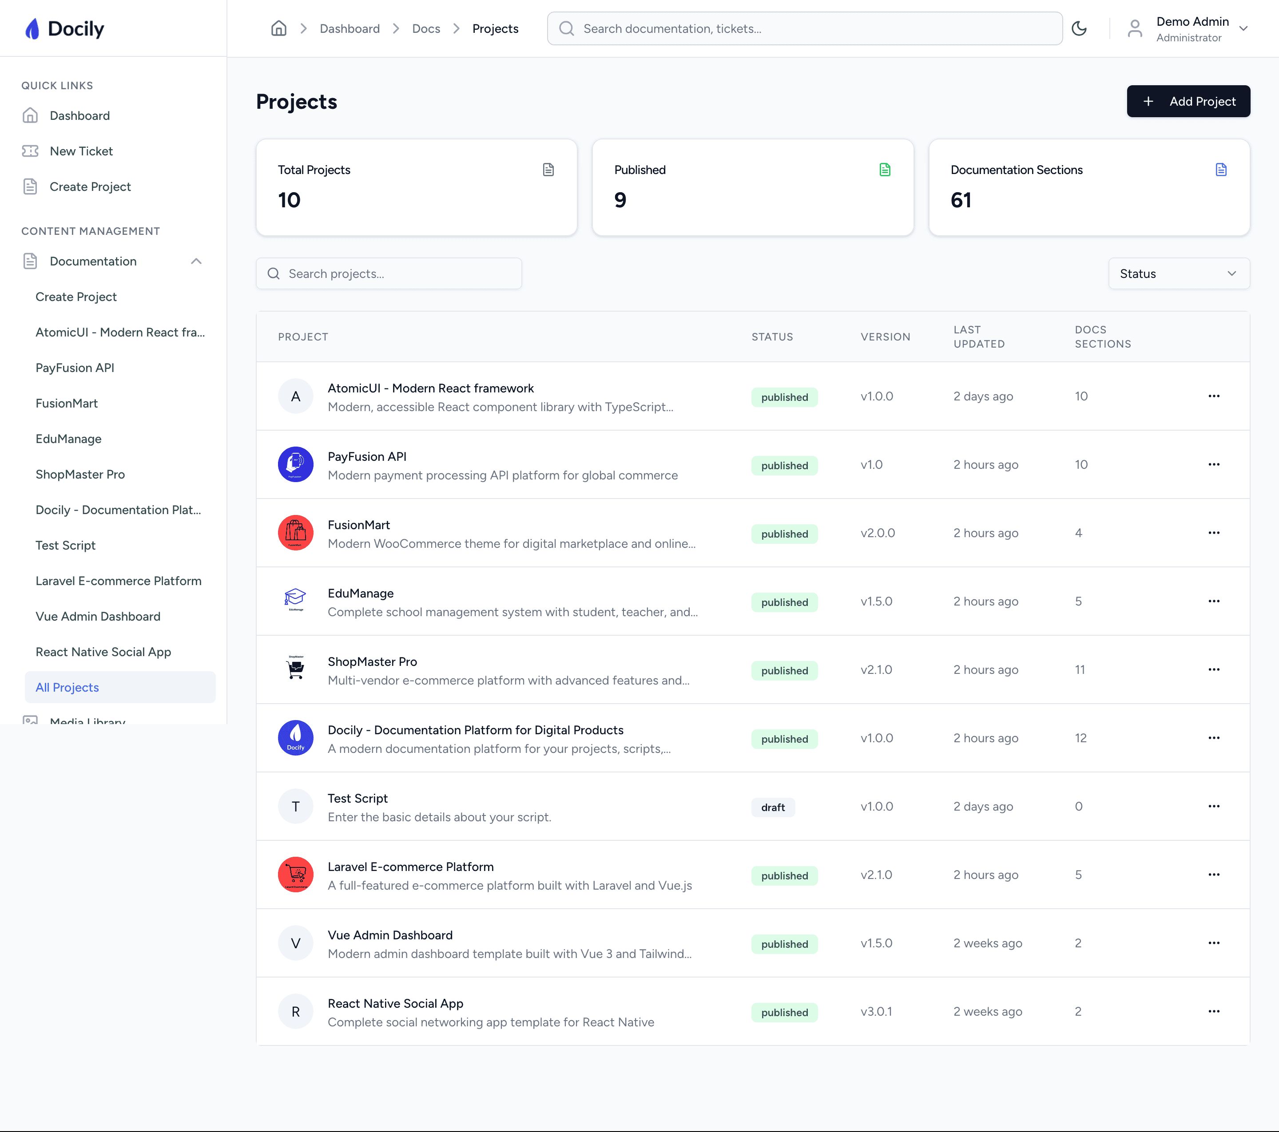Open home breadcrumb icon

[278, 29]
